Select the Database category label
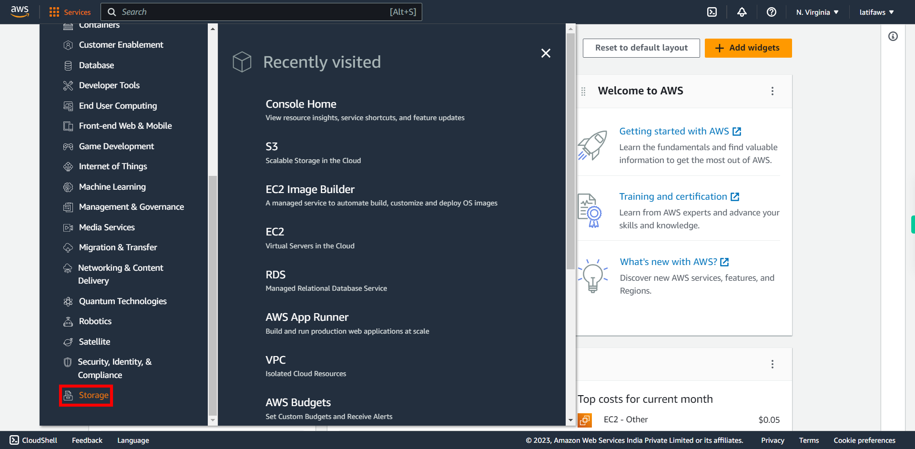Viewport: 915px width, 449px height. 97,65
